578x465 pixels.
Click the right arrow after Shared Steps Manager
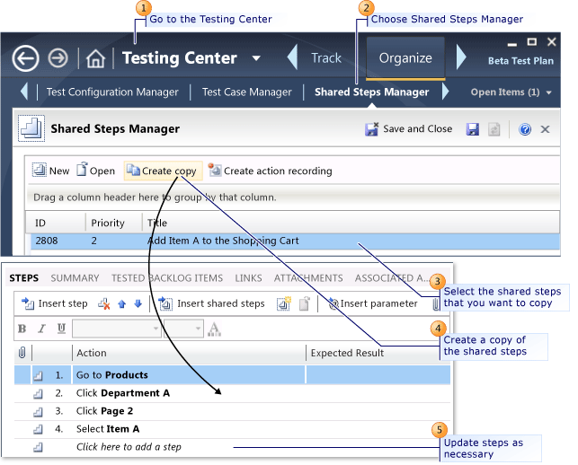click(x=445, y=92)
